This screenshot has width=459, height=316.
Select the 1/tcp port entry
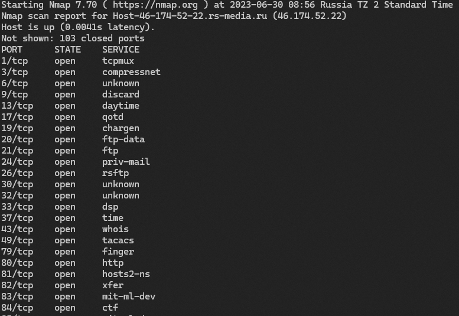[x=14, y=61]
